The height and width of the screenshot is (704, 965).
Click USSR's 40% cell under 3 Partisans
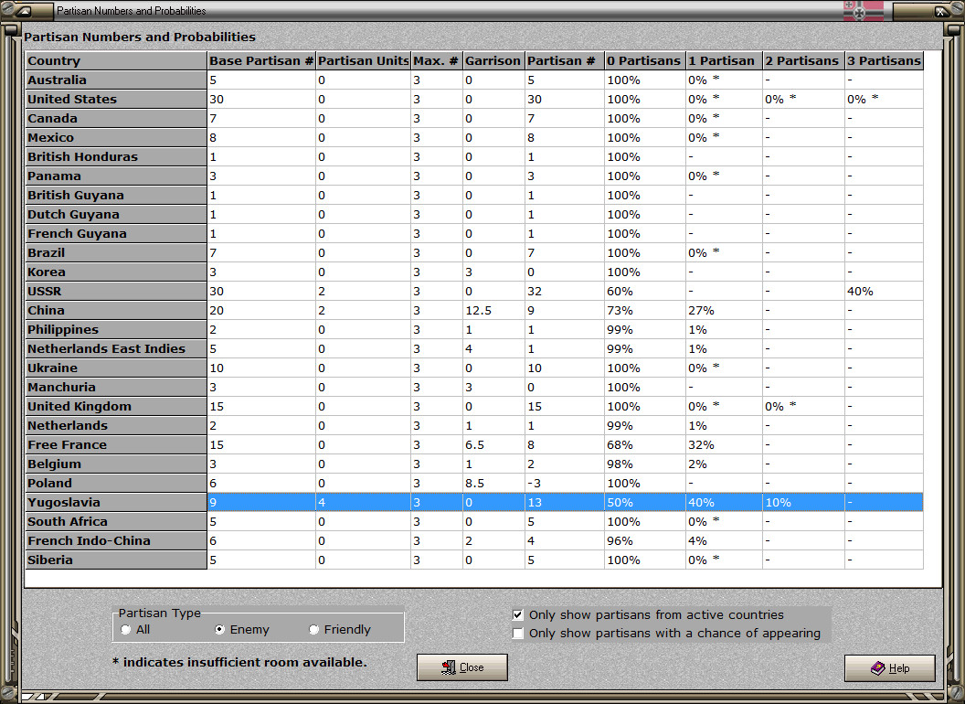(x=885, y=292)
